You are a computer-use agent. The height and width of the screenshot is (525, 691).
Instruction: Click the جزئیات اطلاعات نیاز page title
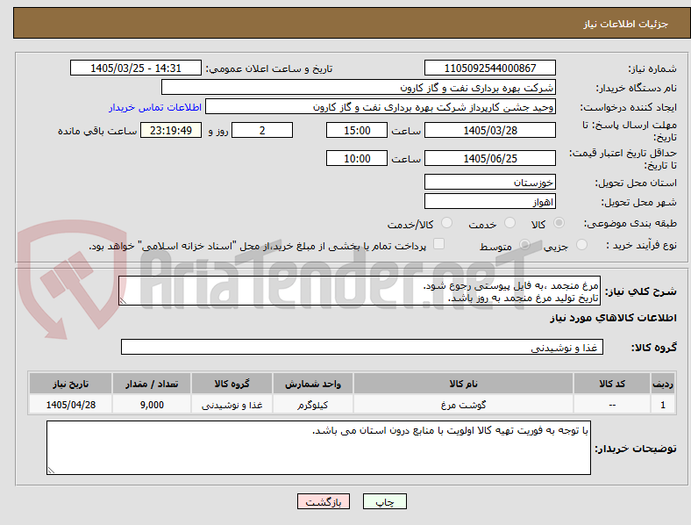tap(626, 24)
